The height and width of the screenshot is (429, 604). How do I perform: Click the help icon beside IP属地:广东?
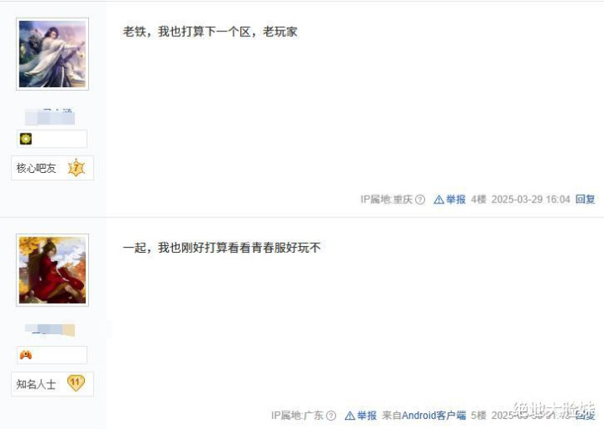click(x=331, y=416)
